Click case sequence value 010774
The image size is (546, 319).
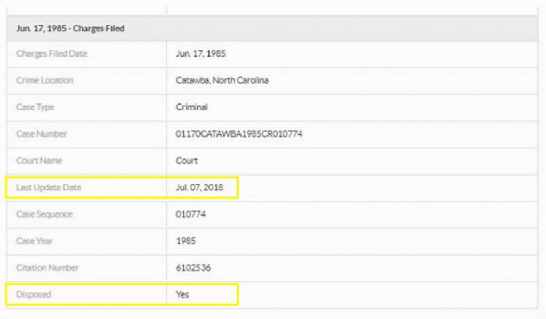click(x=190, y=214)
